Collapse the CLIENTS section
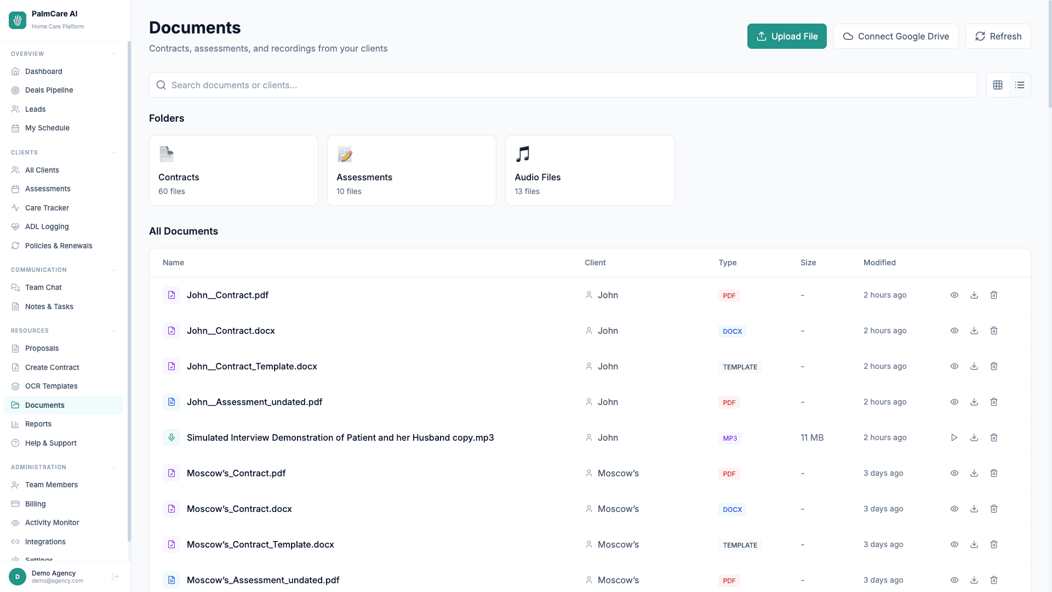 pyautogui.click(x=113, y=152)
